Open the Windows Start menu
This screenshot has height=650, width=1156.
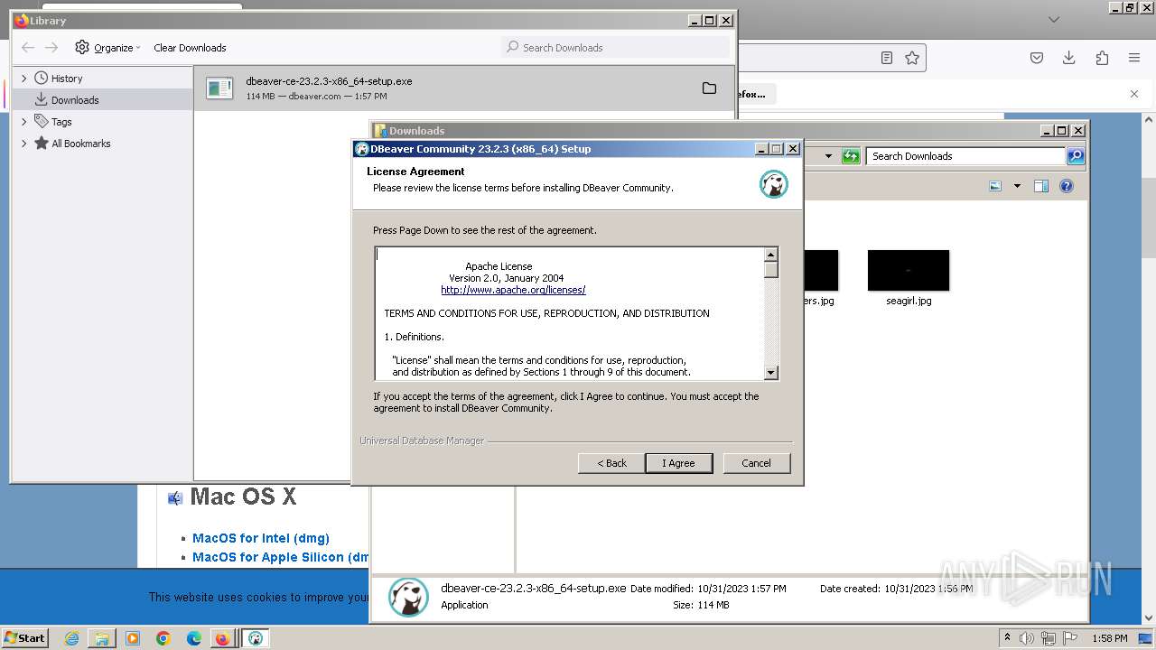tap(25, 637)
